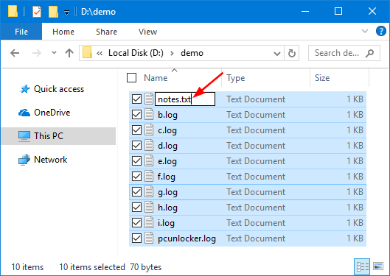
Task: Click the notes.txt document icon
Action: [x=149, y=99]
